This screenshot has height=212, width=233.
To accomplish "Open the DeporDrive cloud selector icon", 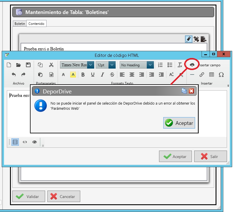I will tap(192, 65).
